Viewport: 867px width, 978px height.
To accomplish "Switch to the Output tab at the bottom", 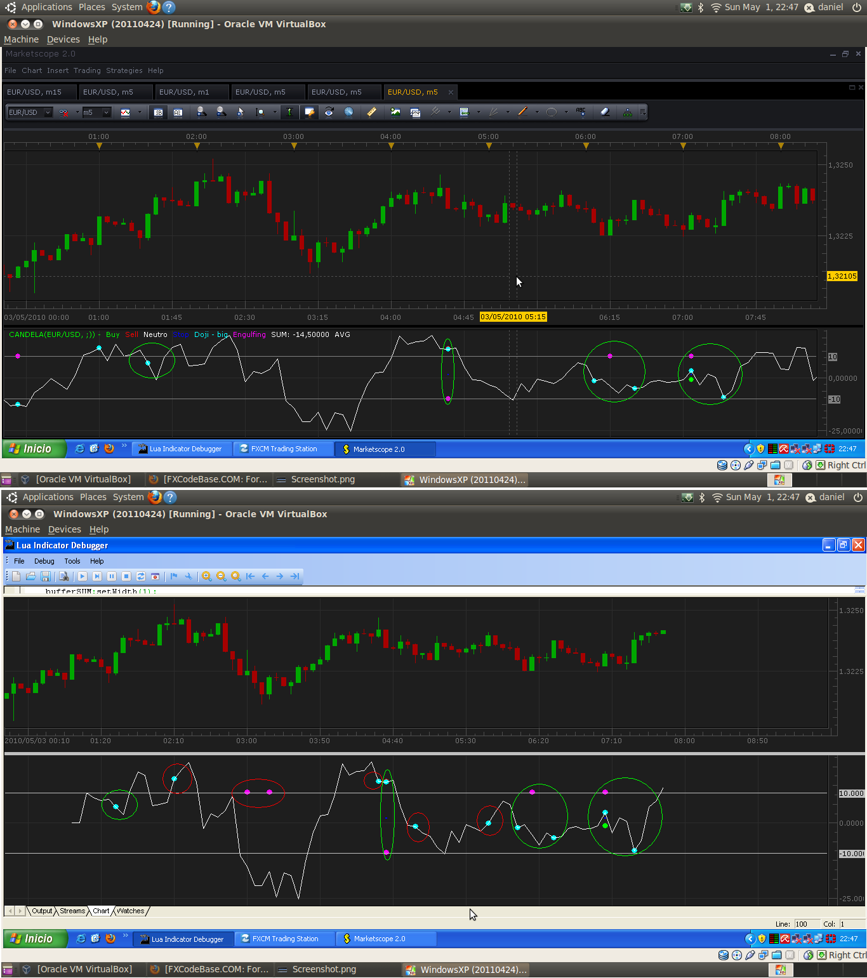I will pos(42,911).
